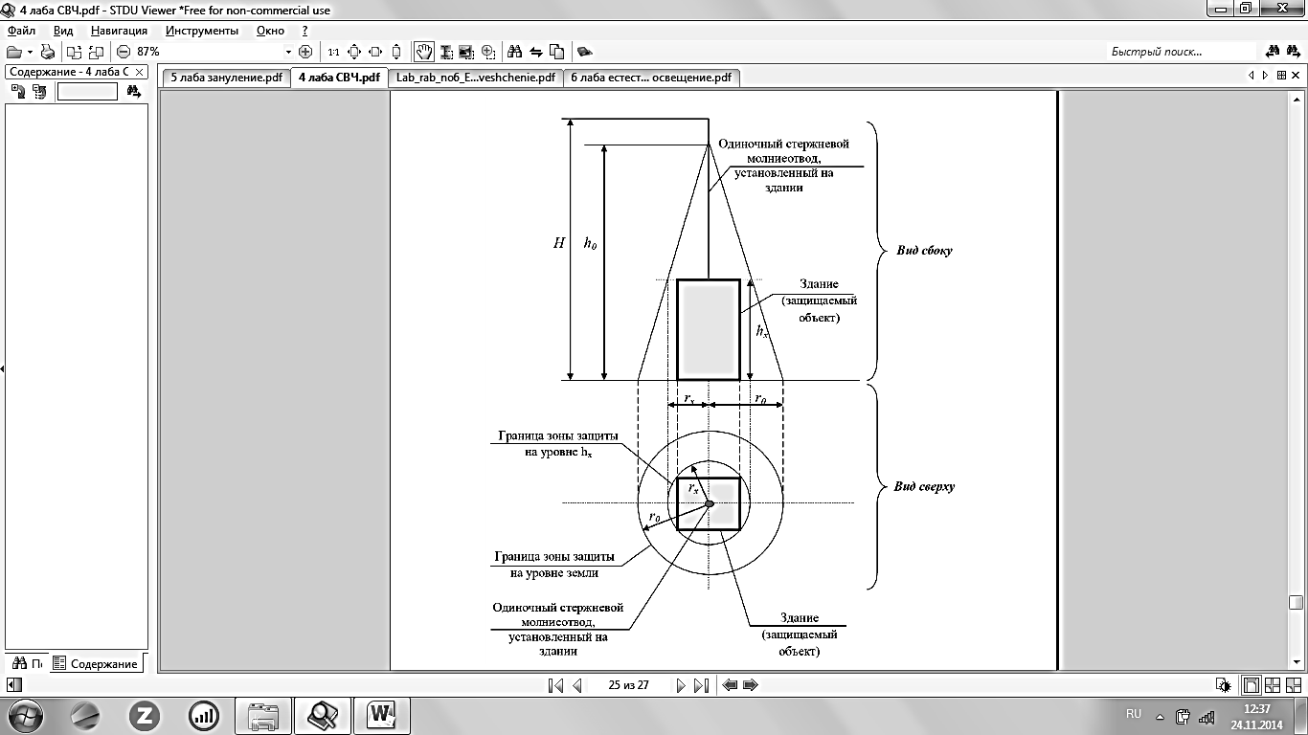Click the rotate page right icon
The image size is (1308, 735).
coord(96,52)
